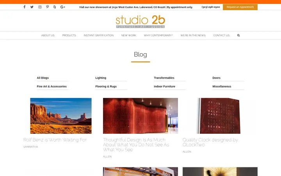Image resolution: width=281 pixels, height=176 pixels.
Task: Open the building exterior blog thumbnail
Action: click(140, 172)
